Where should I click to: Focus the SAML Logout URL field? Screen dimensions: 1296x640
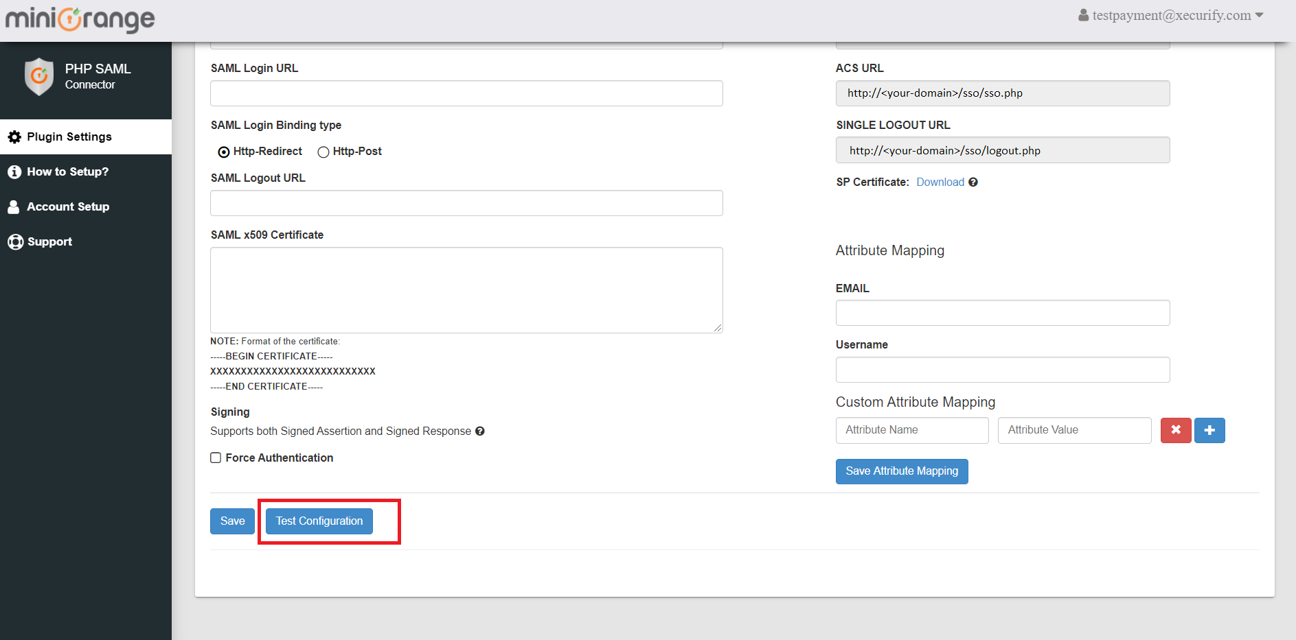pos(466,203)
